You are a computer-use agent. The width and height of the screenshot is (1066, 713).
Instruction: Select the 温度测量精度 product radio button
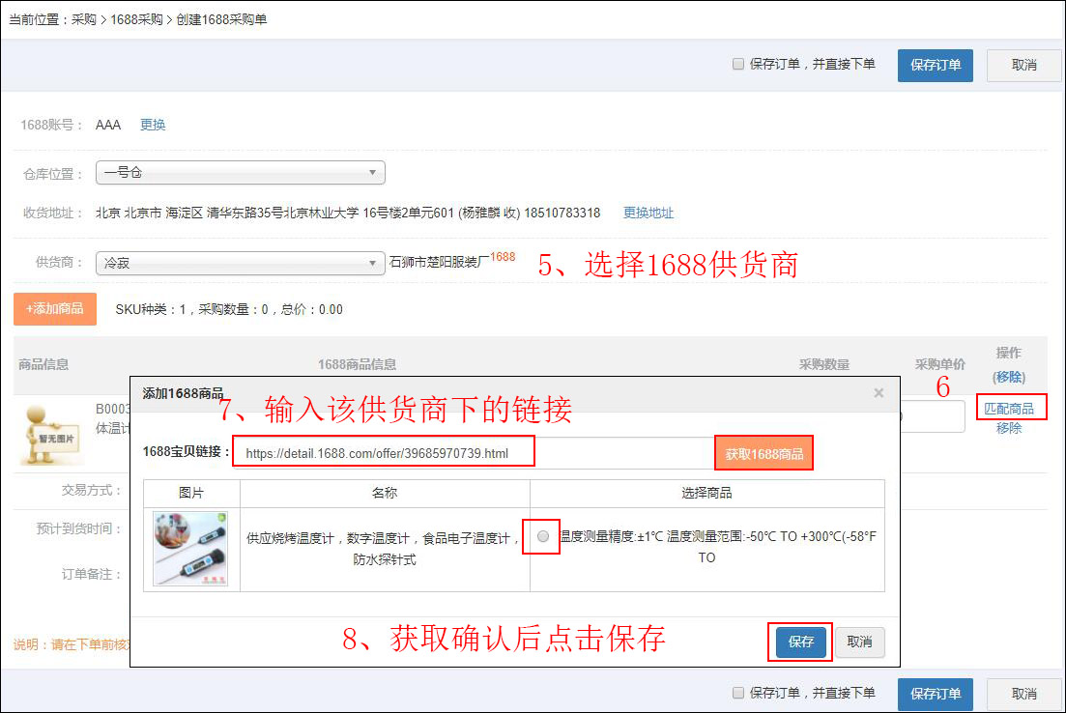[544, 536]
